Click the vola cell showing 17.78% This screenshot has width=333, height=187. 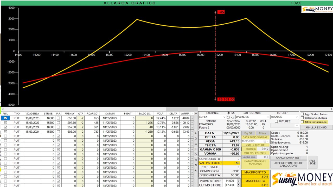160,123
